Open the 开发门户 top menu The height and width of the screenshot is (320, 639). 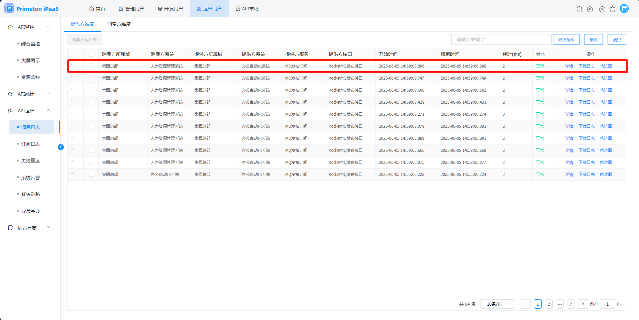tap(170, 9)
